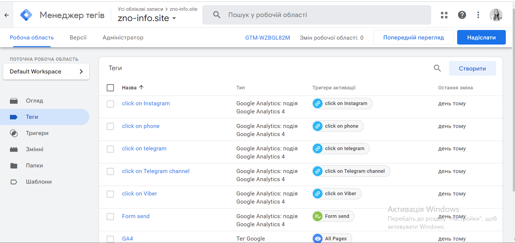This screenshot has width=515, height=243.
Task: Click the user profile avatar
Action: click(496, 15)
